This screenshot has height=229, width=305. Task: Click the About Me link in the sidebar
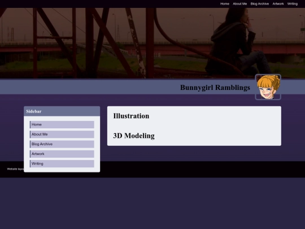62,135
